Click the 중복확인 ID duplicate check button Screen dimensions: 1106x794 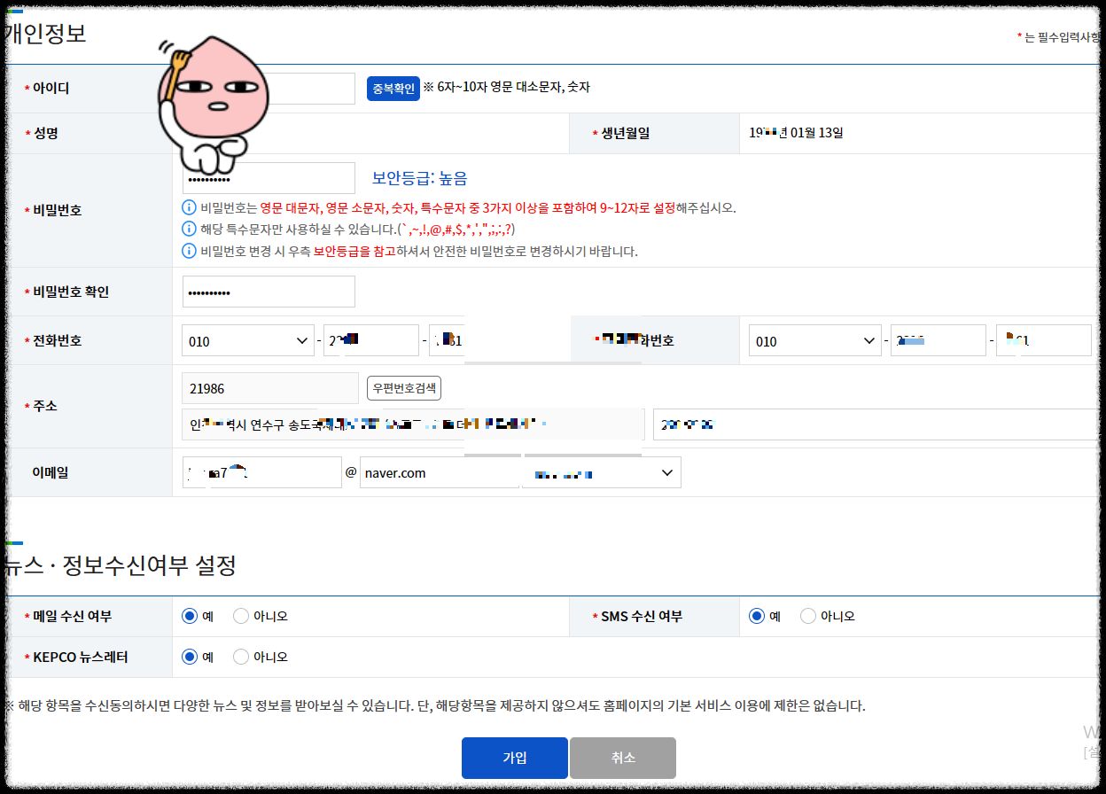point(393,88)
